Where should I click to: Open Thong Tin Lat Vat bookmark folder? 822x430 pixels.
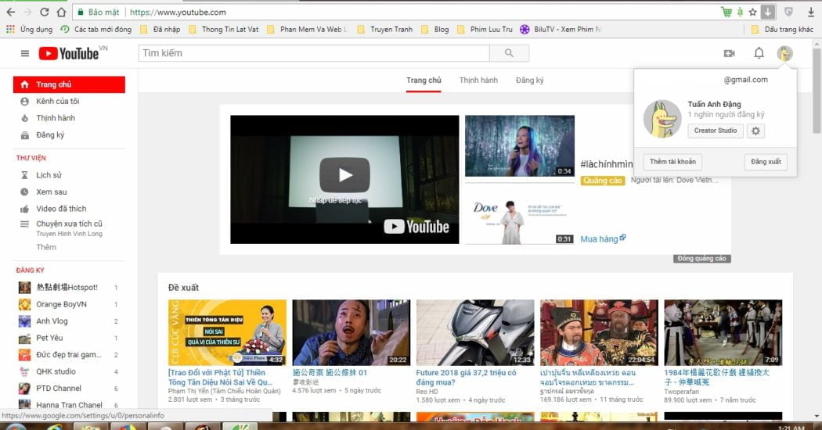click(224, 30)
